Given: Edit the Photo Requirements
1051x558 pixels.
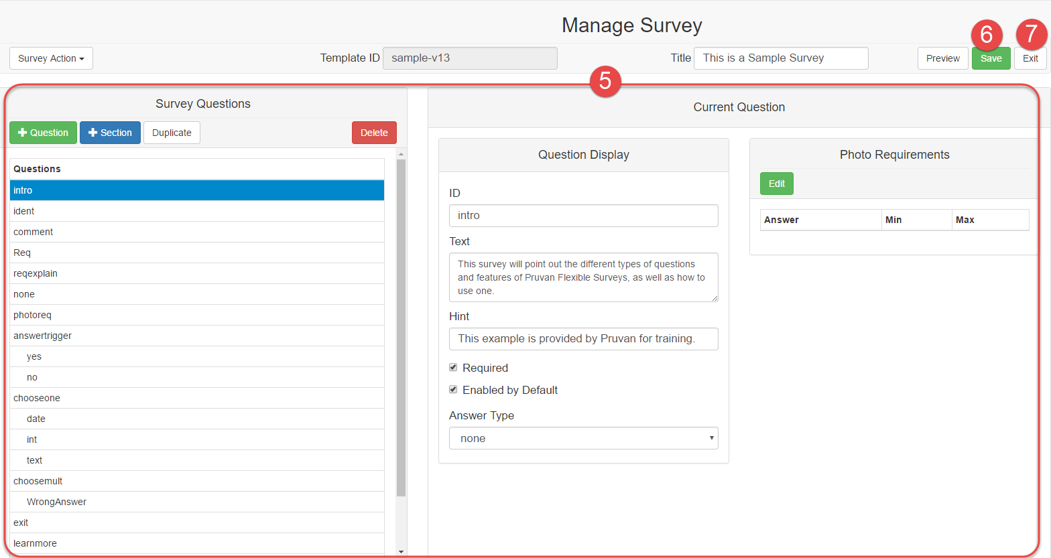Looking at the screenshot, I should click(776, 184).
